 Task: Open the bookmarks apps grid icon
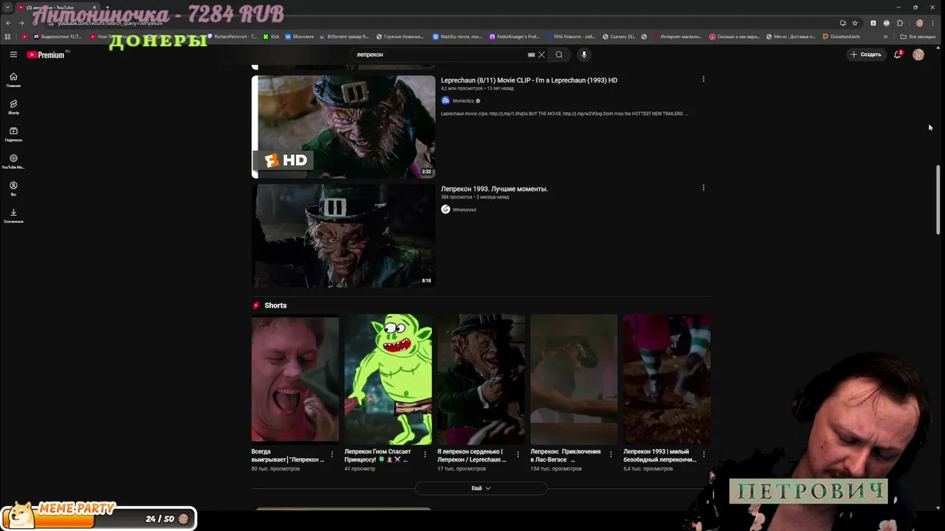click(7, 37)
